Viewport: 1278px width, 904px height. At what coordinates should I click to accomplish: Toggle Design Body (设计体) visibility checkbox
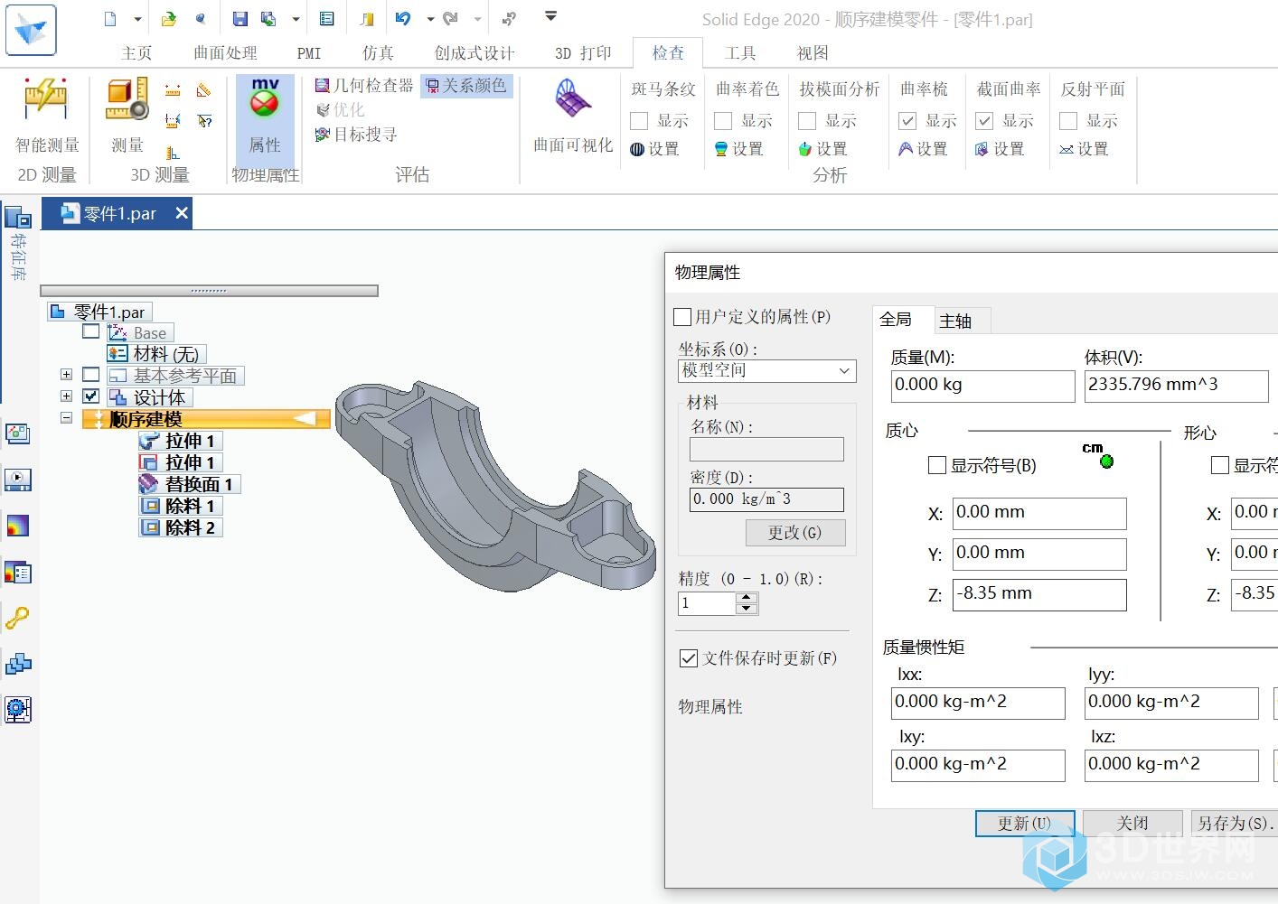(x=91, y=396)
